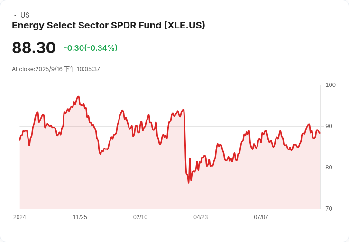Click the At close timestamp text
Viewport: 349px width, 242px height.
tap(56, 69)
